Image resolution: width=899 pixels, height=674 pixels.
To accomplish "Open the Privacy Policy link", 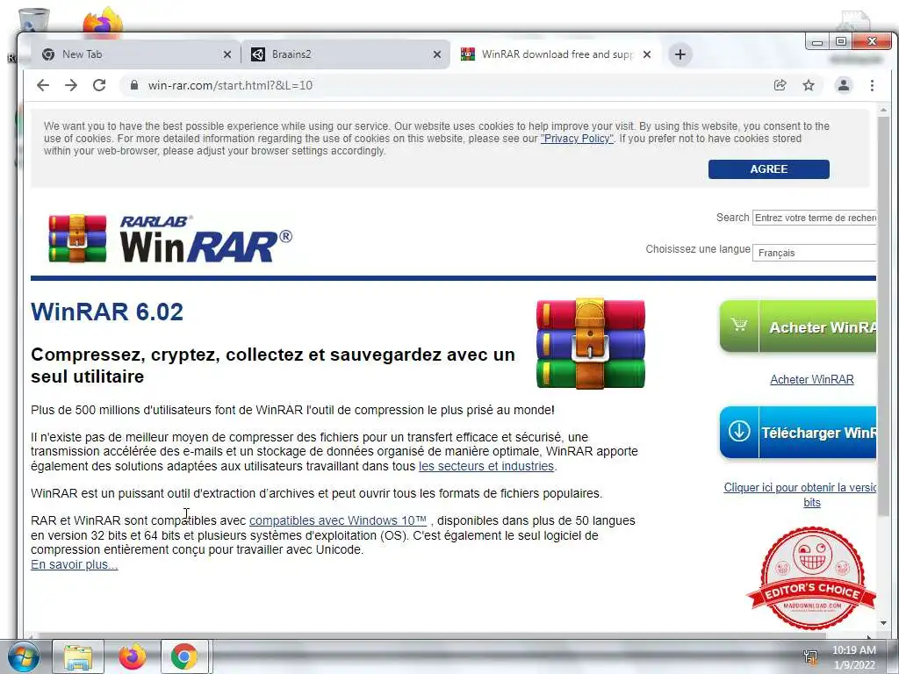I will tap(577, 139).
